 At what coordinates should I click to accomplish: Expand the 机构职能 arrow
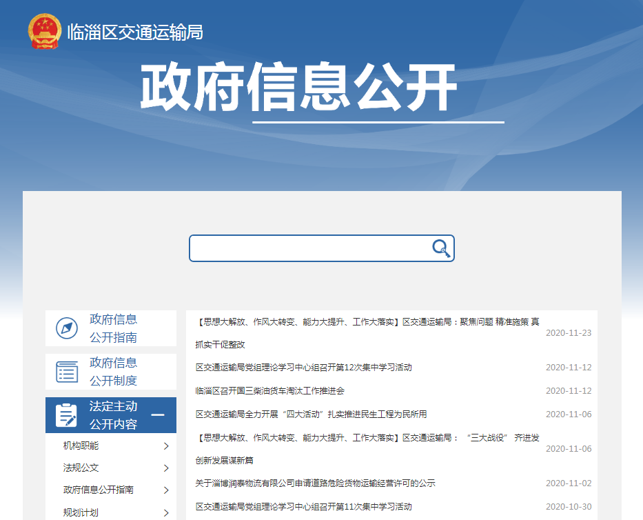tap(166, 446)
